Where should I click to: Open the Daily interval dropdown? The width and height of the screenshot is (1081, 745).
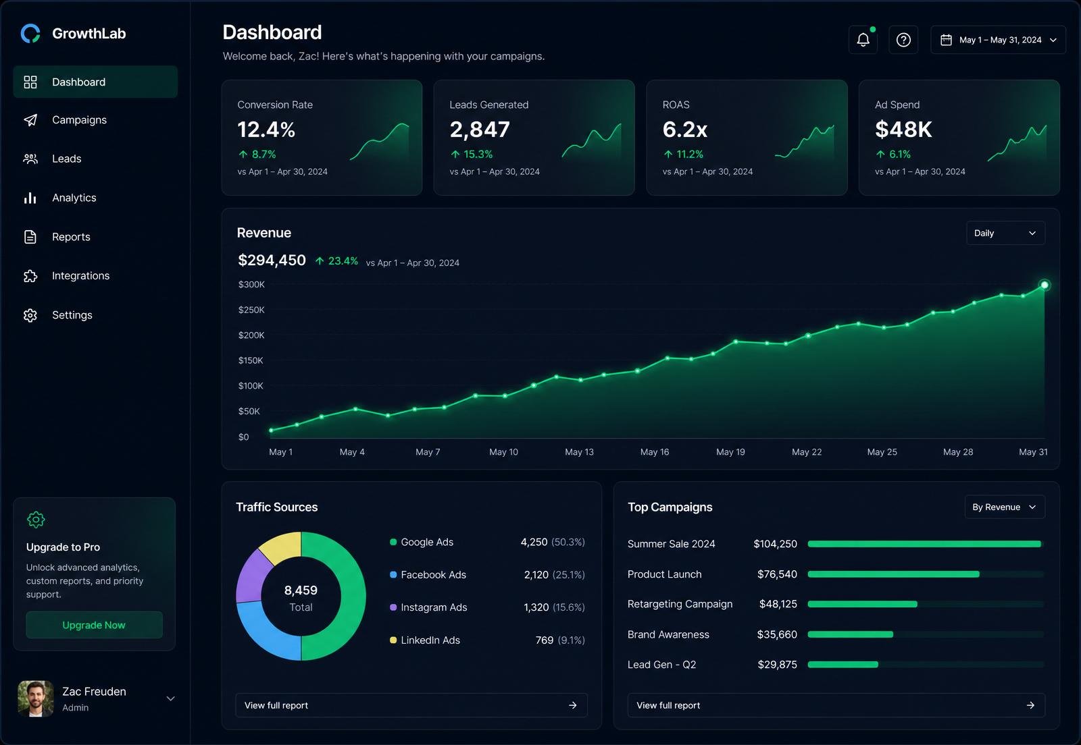(1005, 233)
